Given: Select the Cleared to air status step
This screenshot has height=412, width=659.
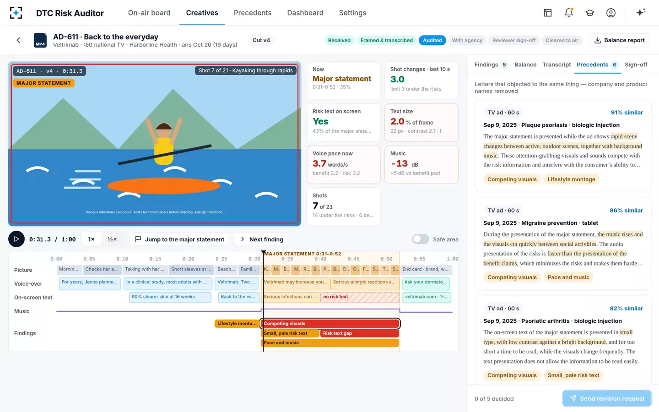Looking at the screenshot, I should [x=562, y=40].
